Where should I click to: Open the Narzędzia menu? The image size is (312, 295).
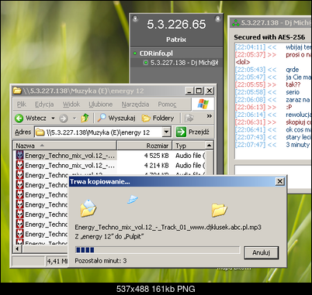tap(135, 105)
